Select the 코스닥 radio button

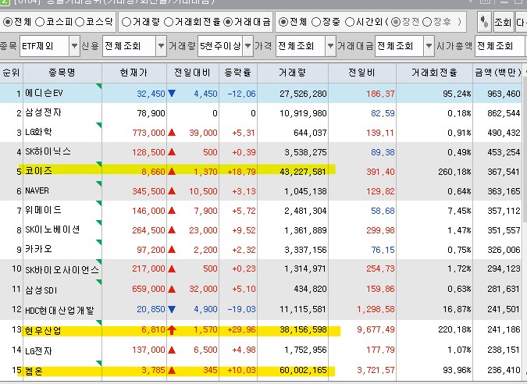(80, 22)
